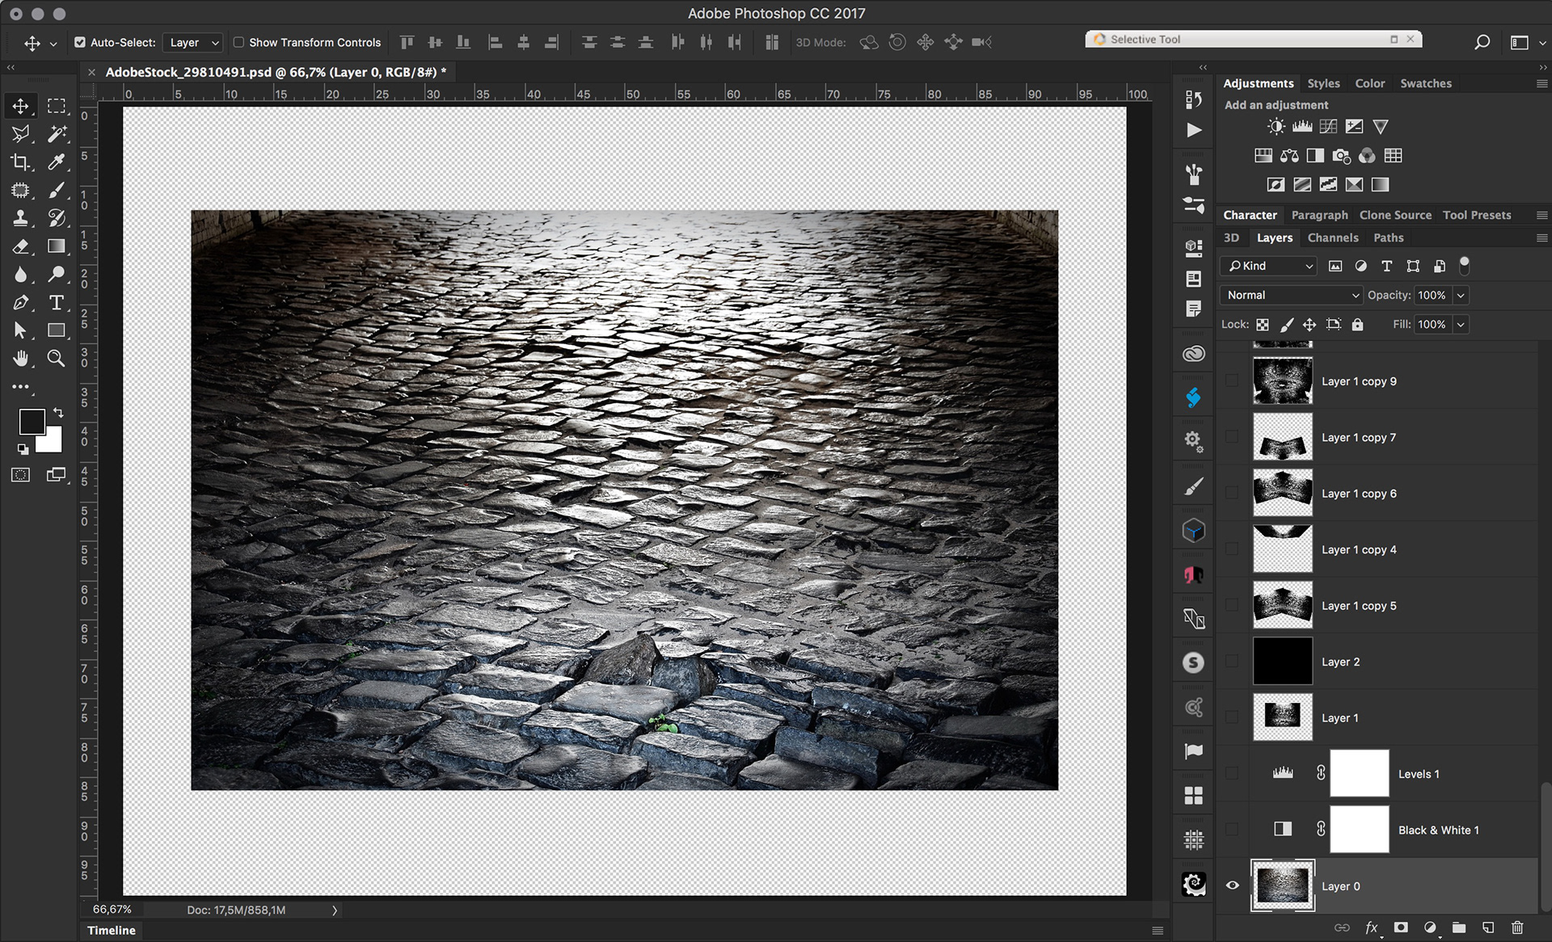Click the foreground color swatch
This screenshot has width=1552, height=942.
[31, 420]
